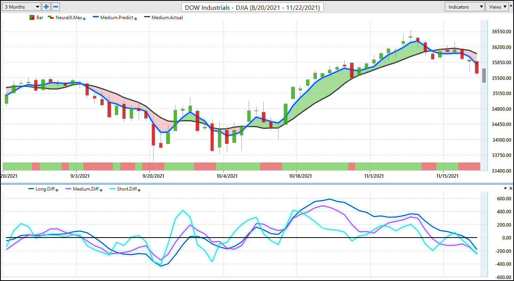The width and height of the screenshot is (514, 281).
Task: Select the Medium.Actual legend label
Action: pyautogui.click(x=167, y=17)
